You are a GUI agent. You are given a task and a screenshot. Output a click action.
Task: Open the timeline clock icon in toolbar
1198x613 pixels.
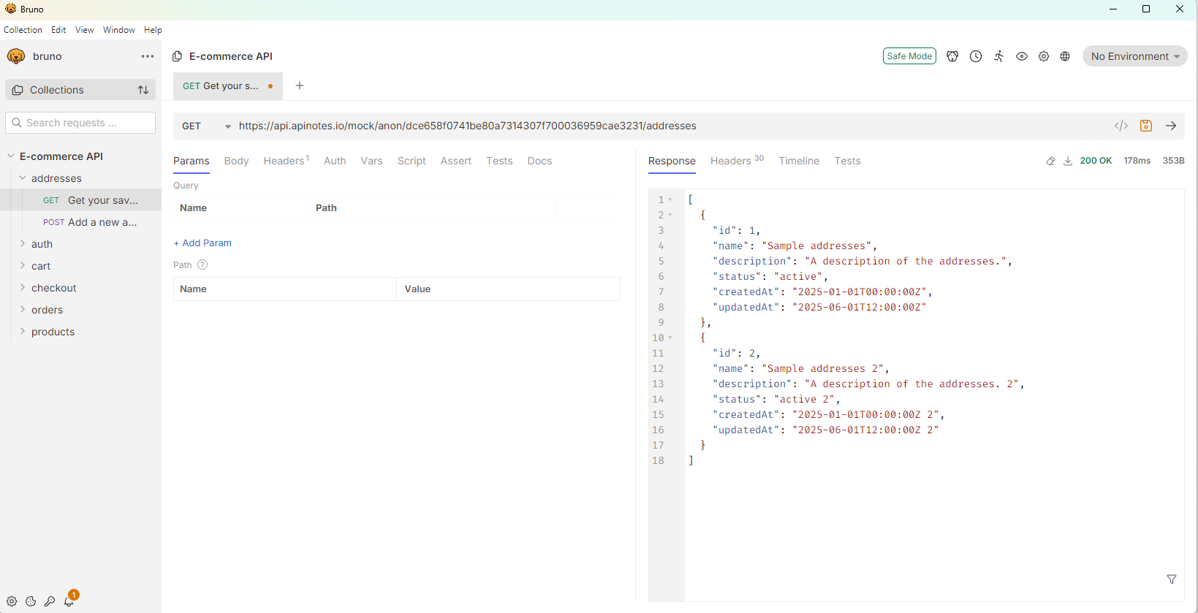click(x=976, y=56)
